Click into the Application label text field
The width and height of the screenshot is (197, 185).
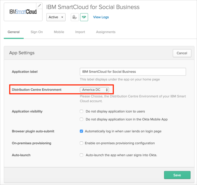pos(133,72)
